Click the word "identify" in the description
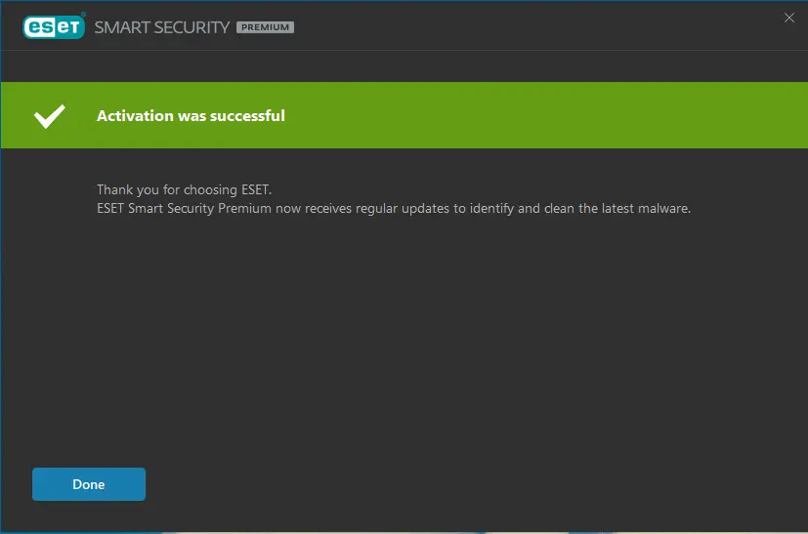This screenshot has height=534, width=808. [491, 209]
